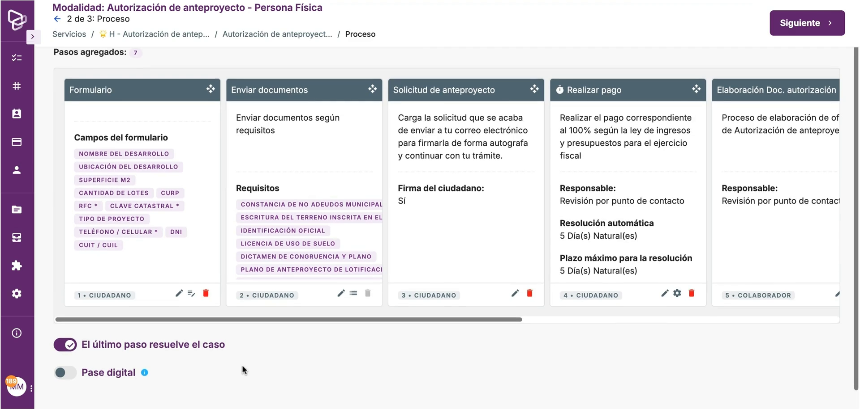Screen dimensions: 860x409
Task: Delete the Solicitud de anteproyecto step
Action: [x=529, y=293]
